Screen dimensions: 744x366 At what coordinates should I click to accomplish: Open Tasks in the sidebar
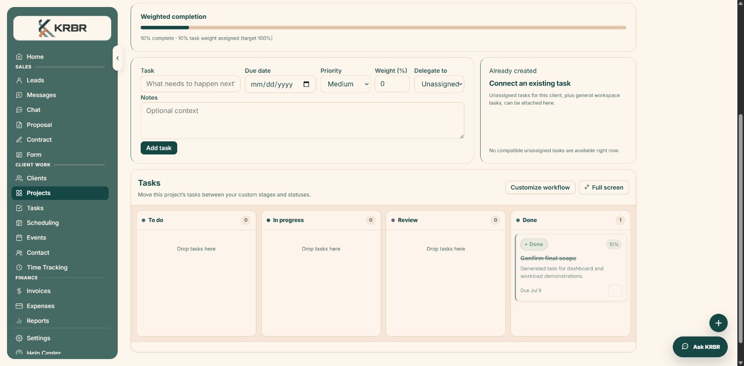[x=60, y=208]
